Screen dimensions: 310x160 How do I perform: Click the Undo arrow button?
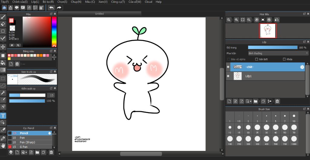coord(51,8)
